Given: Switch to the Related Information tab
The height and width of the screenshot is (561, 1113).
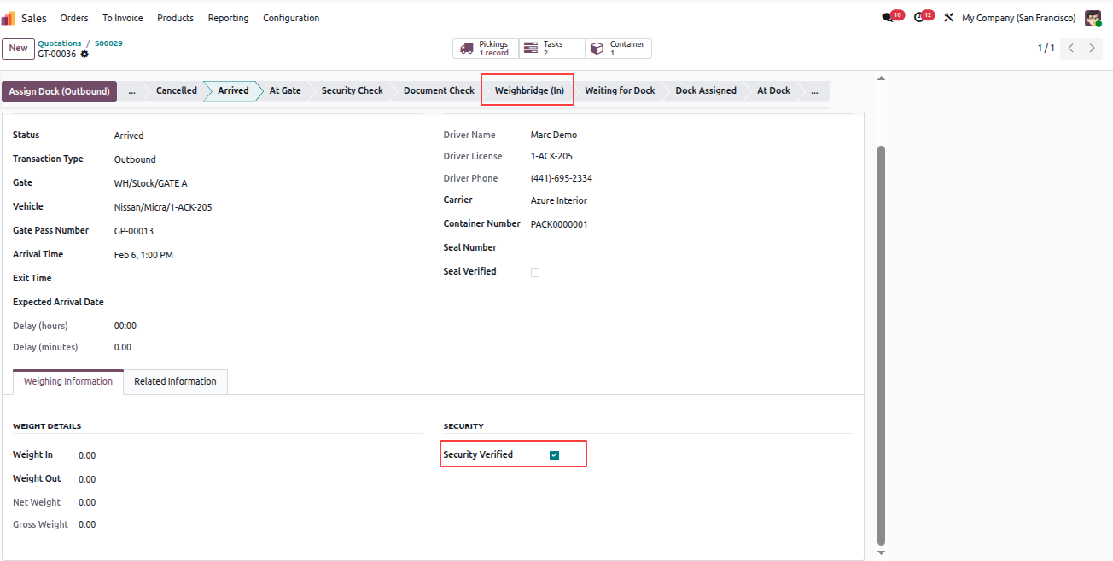Looking at the screenshot, I should click(x=175, y=382).
